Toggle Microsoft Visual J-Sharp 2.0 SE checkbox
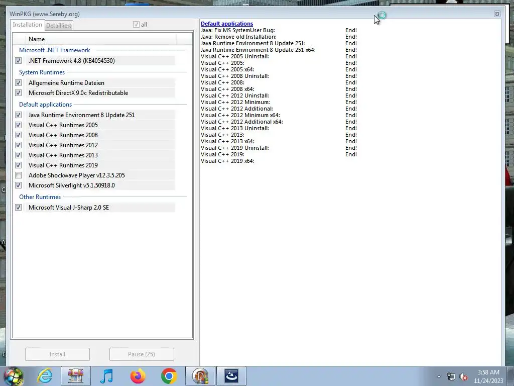 19,208
